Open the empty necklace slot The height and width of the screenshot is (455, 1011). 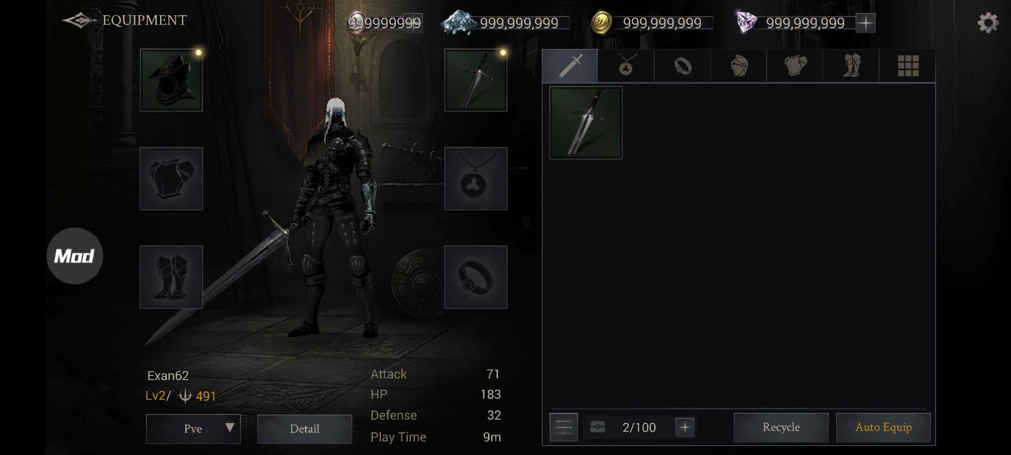point(475,179)
